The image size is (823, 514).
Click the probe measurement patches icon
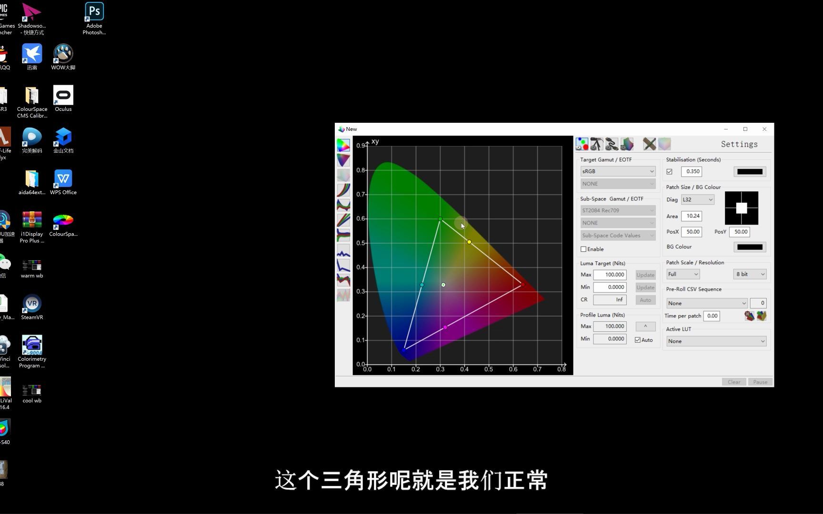[x=582, y=144]
